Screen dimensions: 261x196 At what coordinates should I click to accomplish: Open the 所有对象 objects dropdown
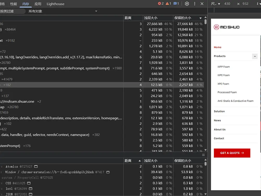(x=63, y=11)
